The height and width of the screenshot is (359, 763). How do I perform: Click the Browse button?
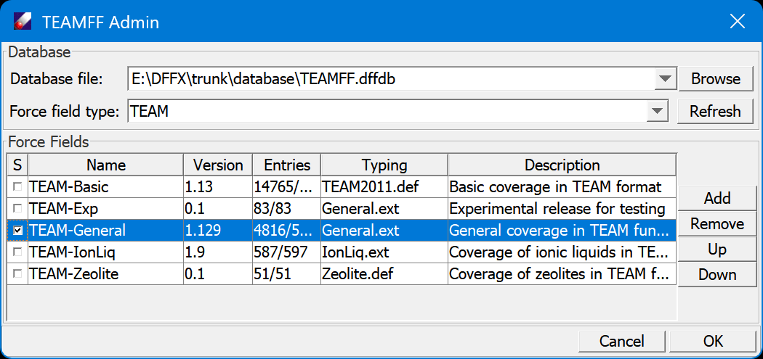715,79
